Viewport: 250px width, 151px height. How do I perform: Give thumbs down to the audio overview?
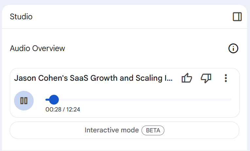pos(206,78)
